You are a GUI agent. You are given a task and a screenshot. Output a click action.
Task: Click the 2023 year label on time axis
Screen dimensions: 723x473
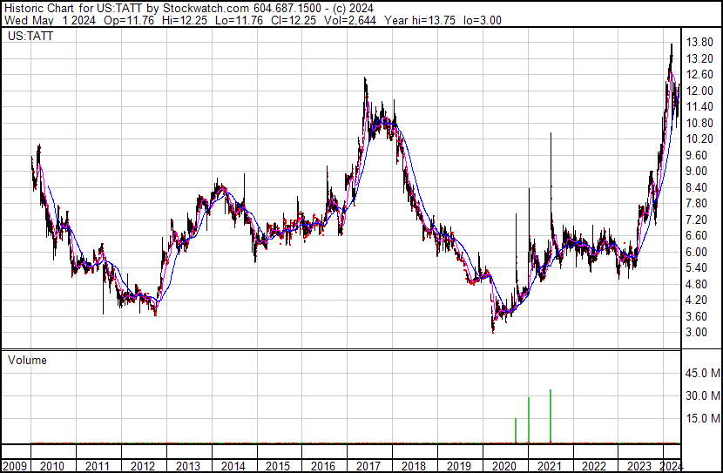click(639, 466)
